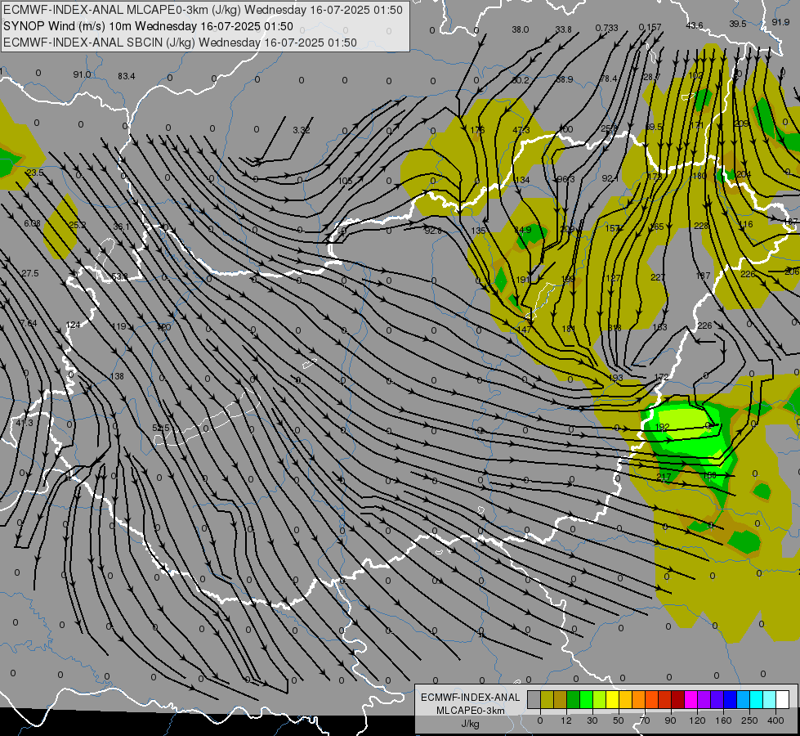Click the legend scale label 70

[645, 720]
